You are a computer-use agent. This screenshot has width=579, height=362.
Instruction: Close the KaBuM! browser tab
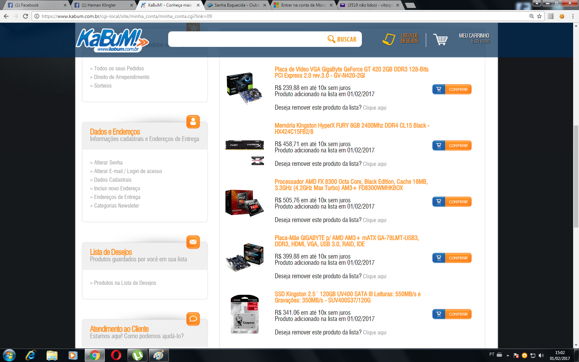tap(198, 5)
